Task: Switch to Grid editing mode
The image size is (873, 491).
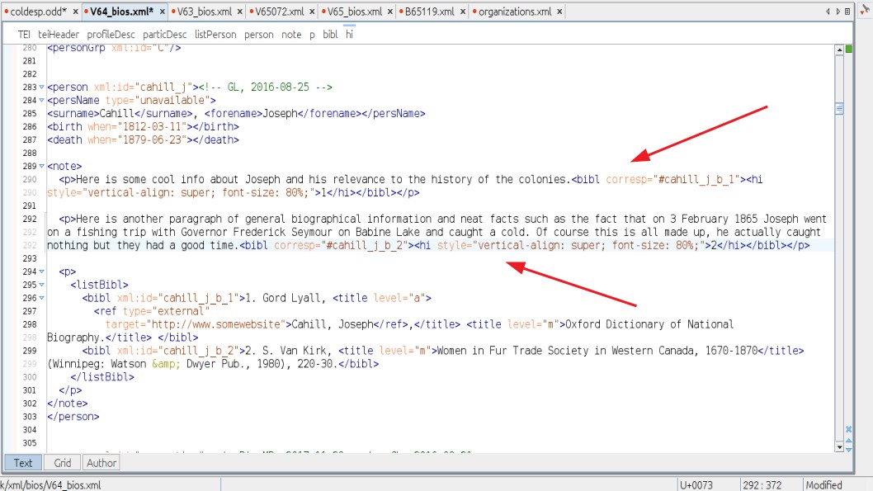Action: (63, 463)
